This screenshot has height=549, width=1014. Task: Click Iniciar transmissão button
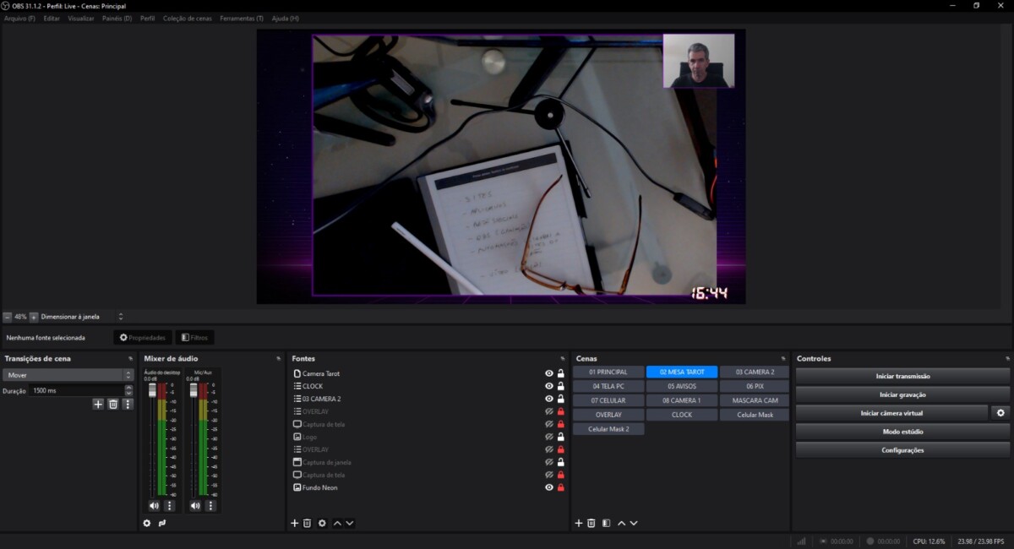pyautogui.click(x=902, y=376)
